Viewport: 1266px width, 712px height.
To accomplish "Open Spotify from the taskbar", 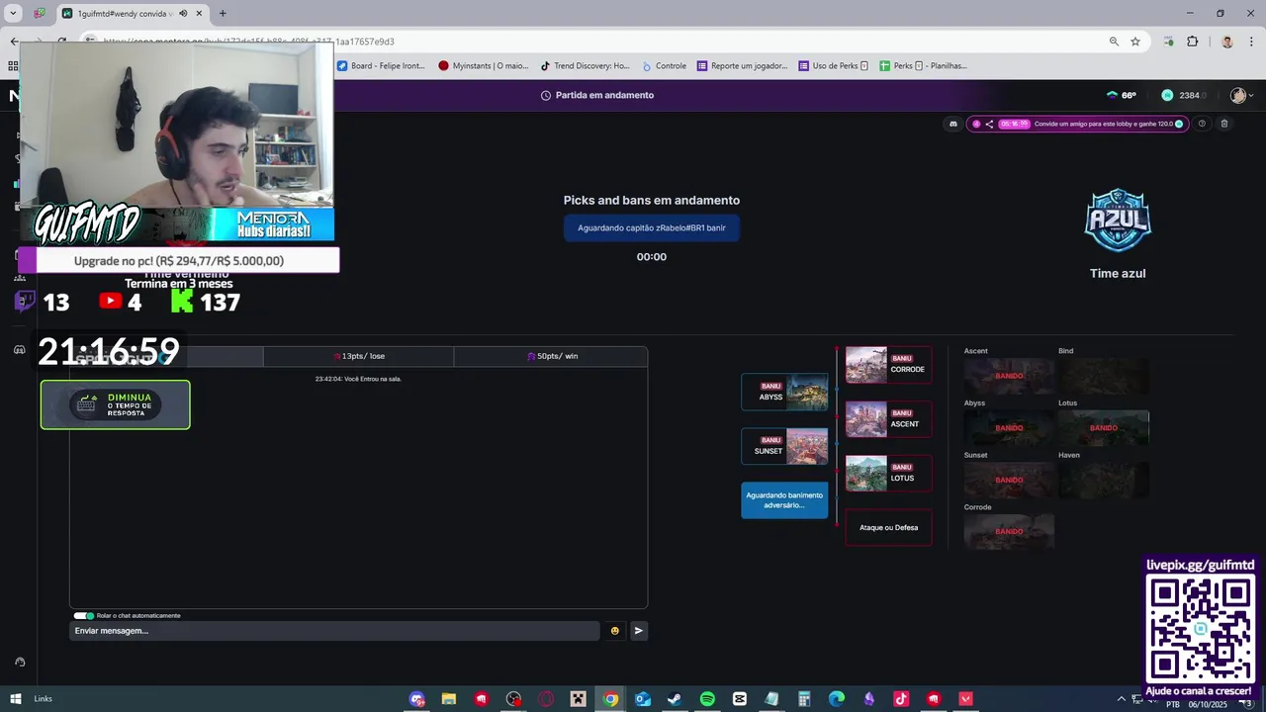I will pyautogui.click(x=707, y=699).
